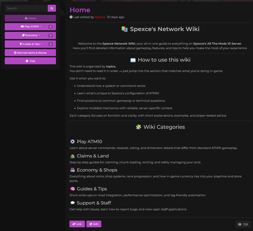Open spexce's user profile link
Screen dimensions: 253x231
click(100, 17)
